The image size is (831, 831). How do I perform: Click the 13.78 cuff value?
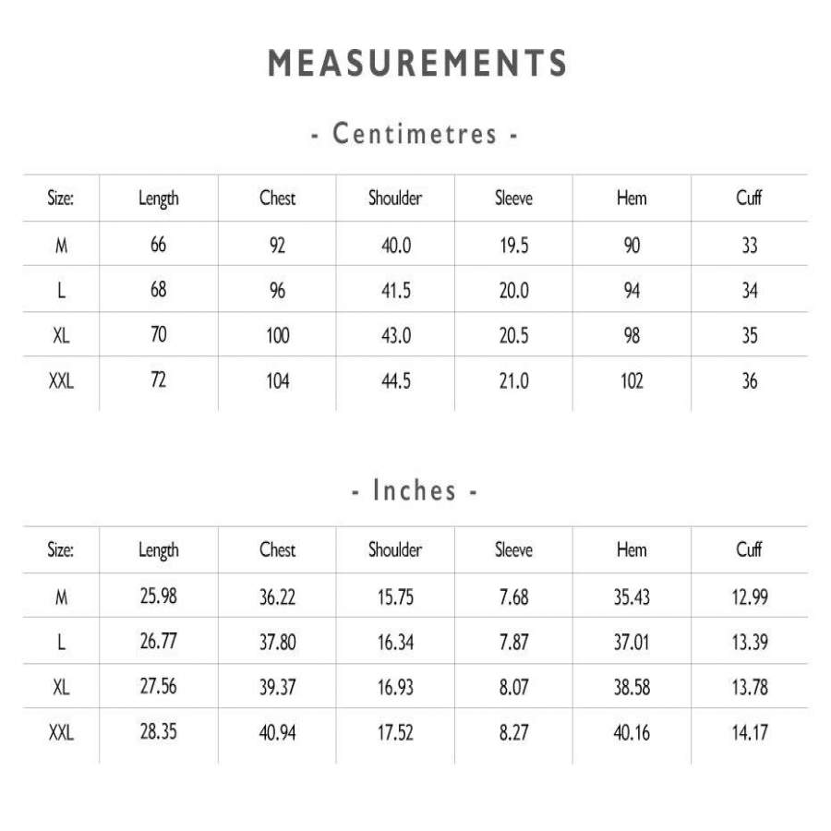[x=749, y=688]
